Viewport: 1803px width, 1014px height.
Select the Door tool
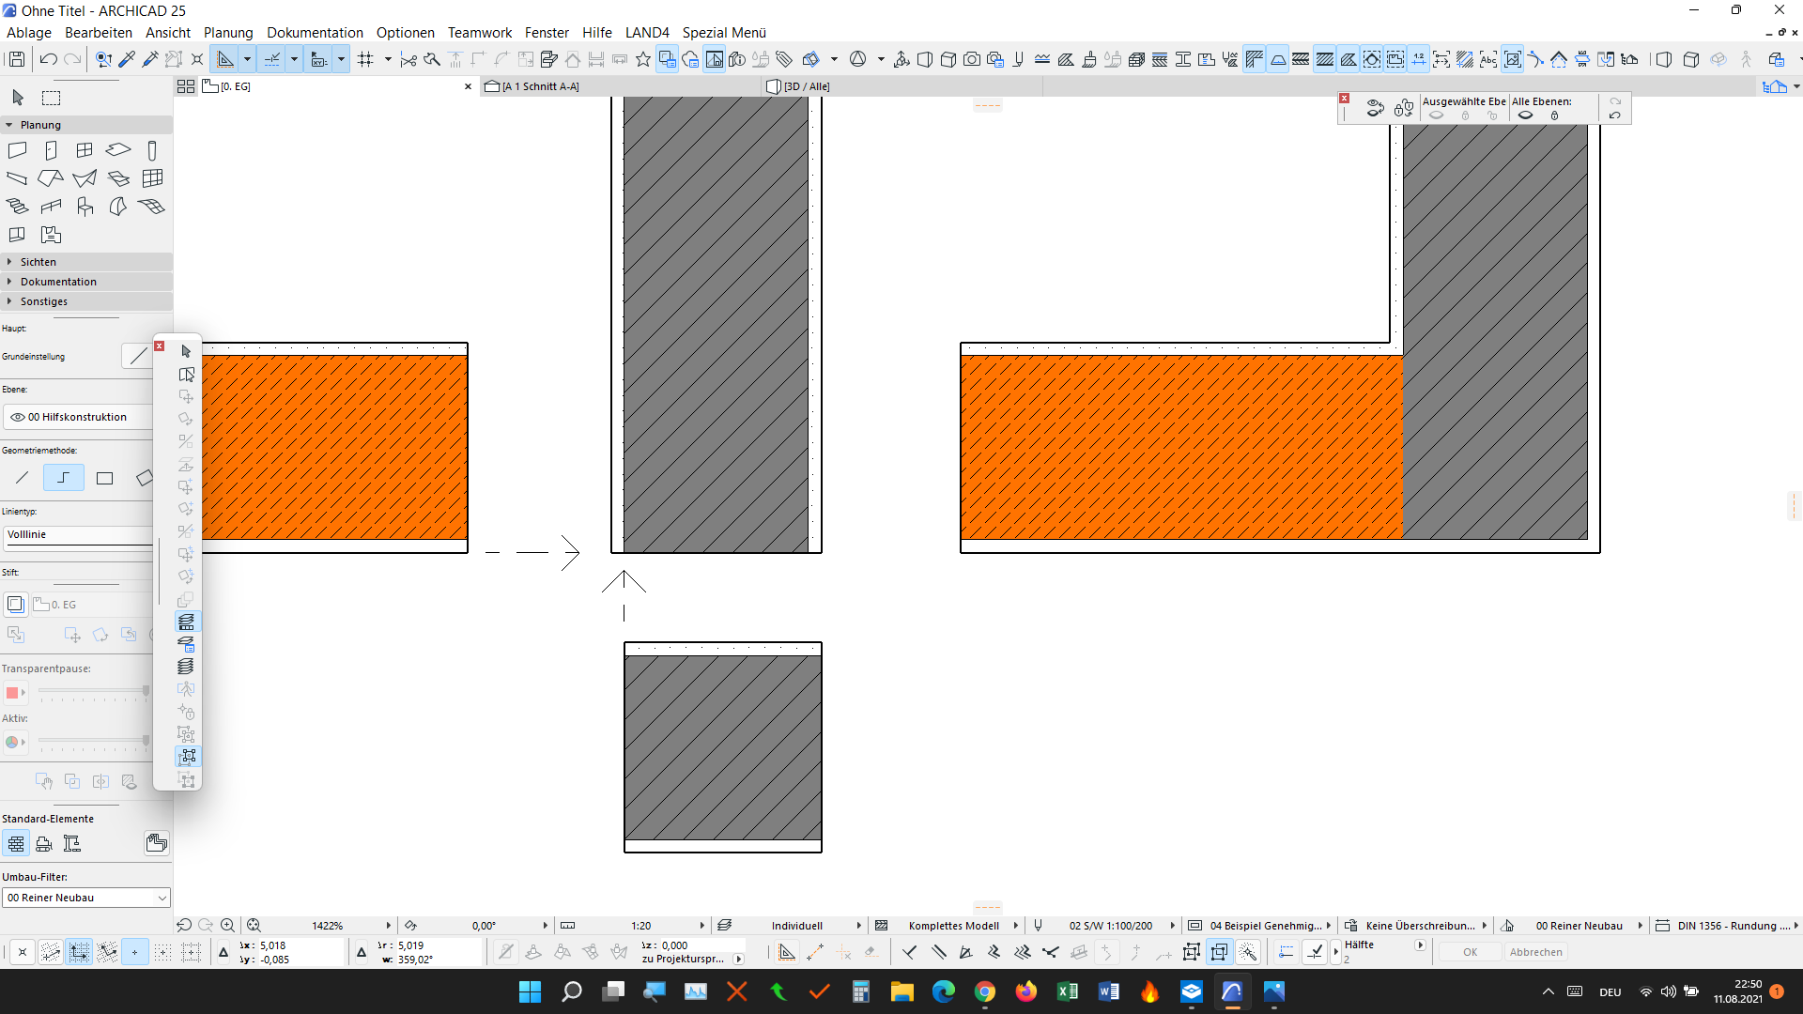(x=51, y=150)
